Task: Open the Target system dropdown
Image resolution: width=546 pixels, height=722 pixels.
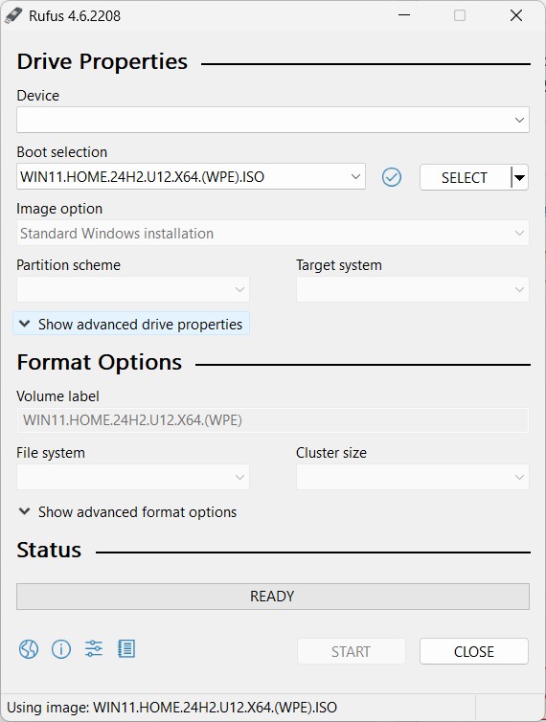Action: (413, 289)
